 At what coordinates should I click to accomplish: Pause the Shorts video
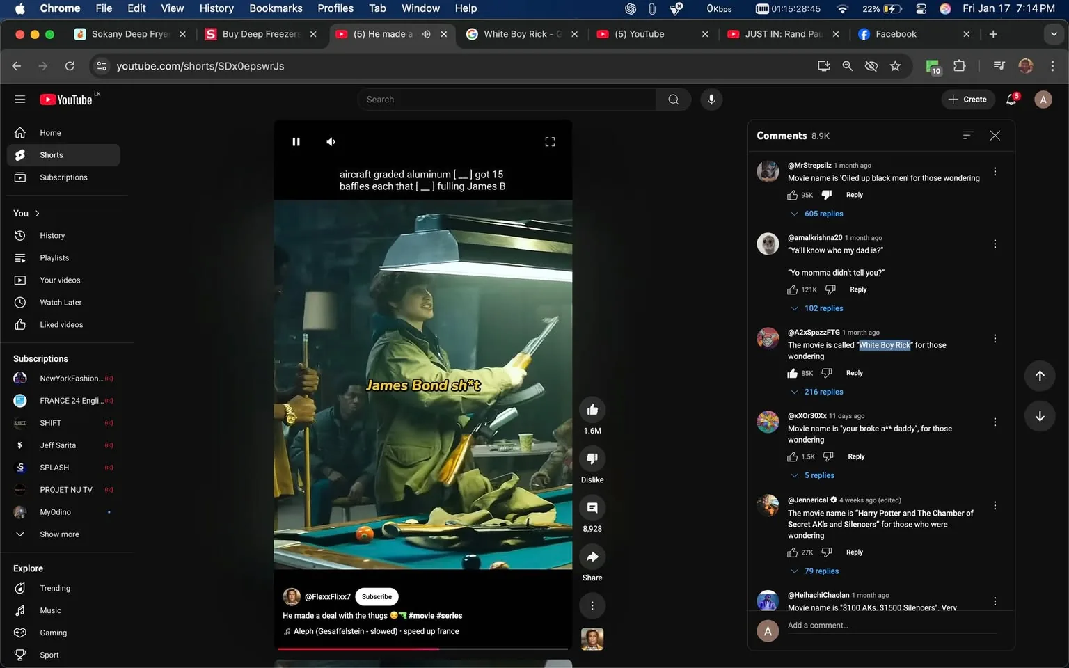(x=296, y=142)
